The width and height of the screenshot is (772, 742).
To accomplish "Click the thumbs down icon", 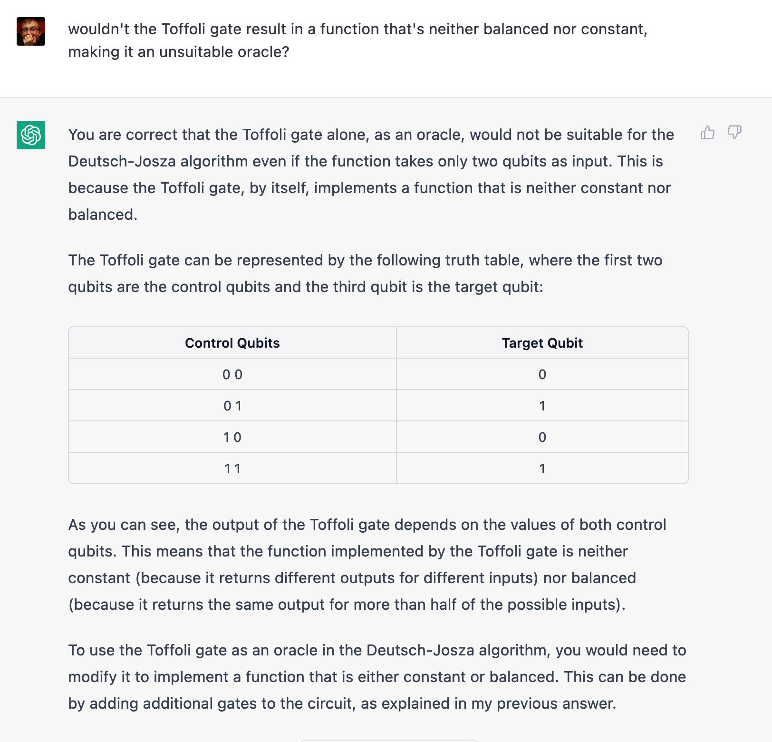I will 734,132.
